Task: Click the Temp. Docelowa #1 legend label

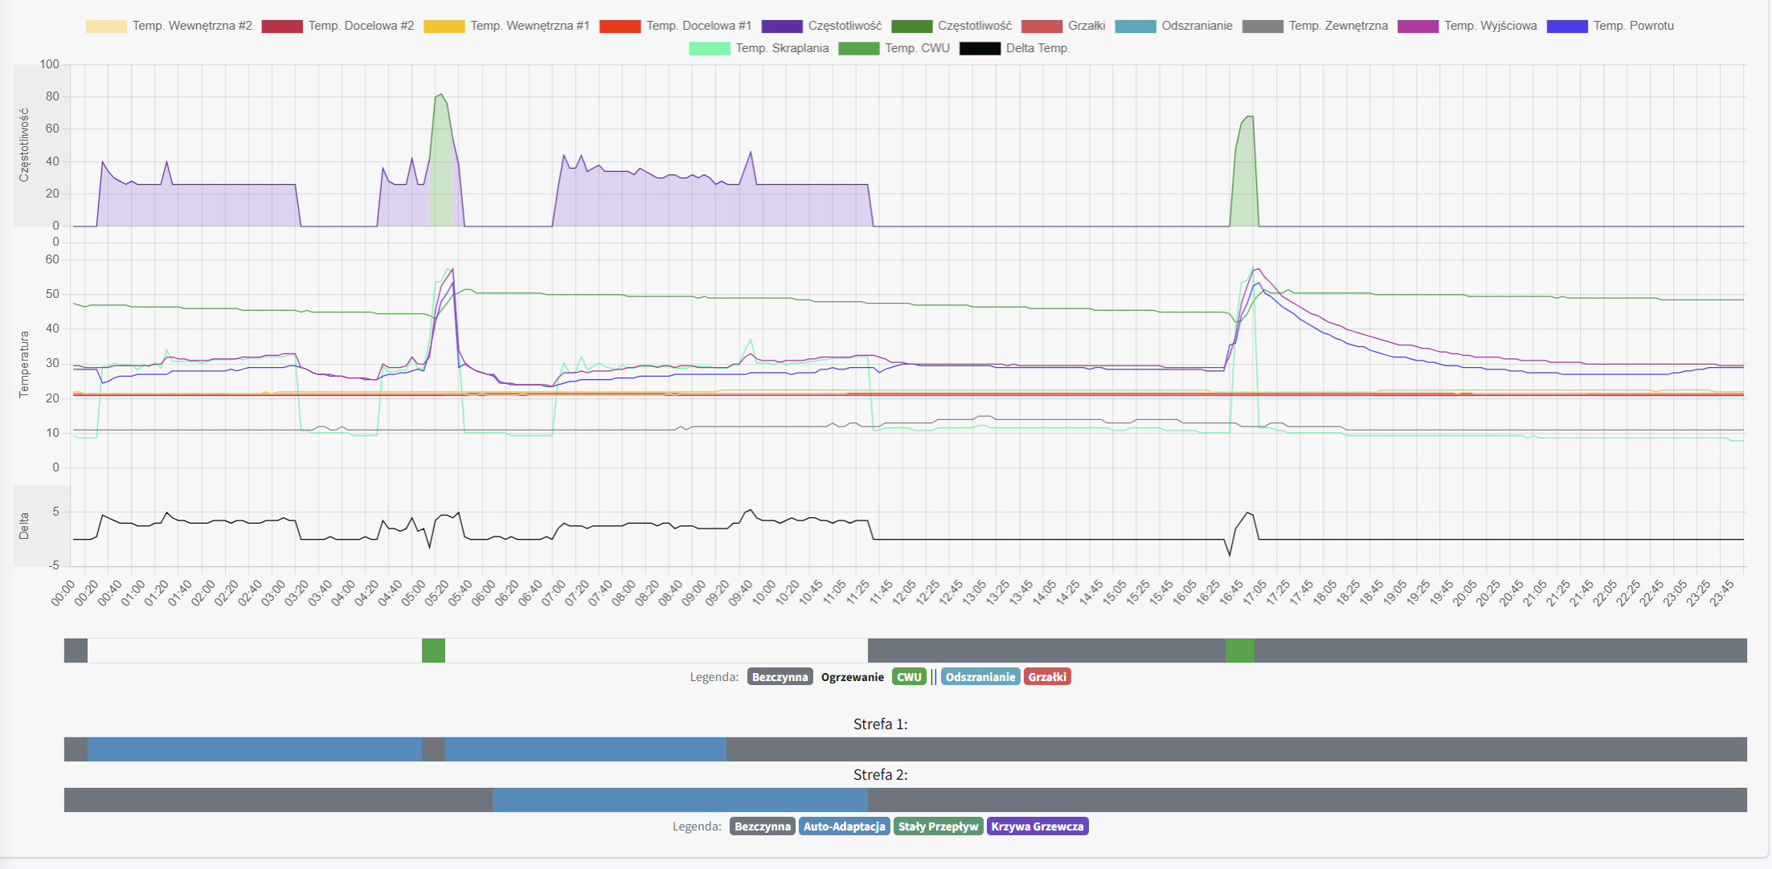Action: (698, 26)
